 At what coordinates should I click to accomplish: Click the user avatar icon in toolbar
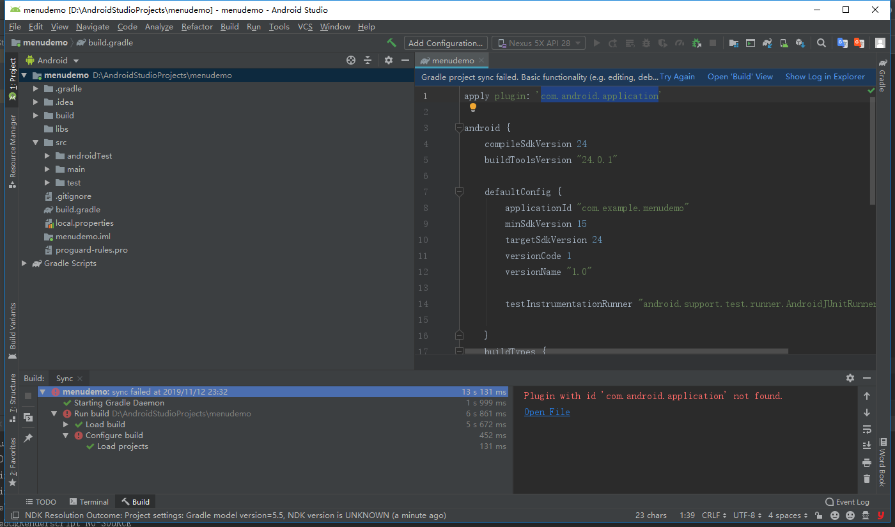(880, 43)
